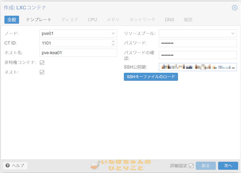Click the 戻る button
This screenshot has height=173, width=241.
[206, 166]
